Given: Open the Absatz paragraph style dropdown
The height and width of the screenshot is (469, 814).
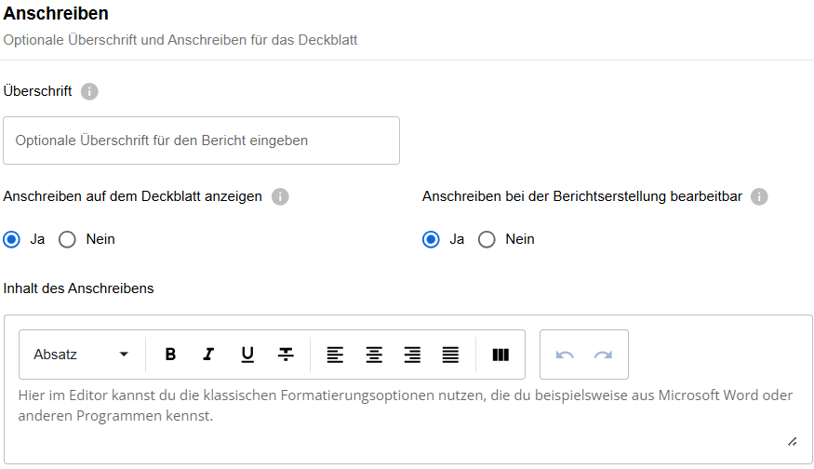Looking at the screenshot, I should coord(81,355).
